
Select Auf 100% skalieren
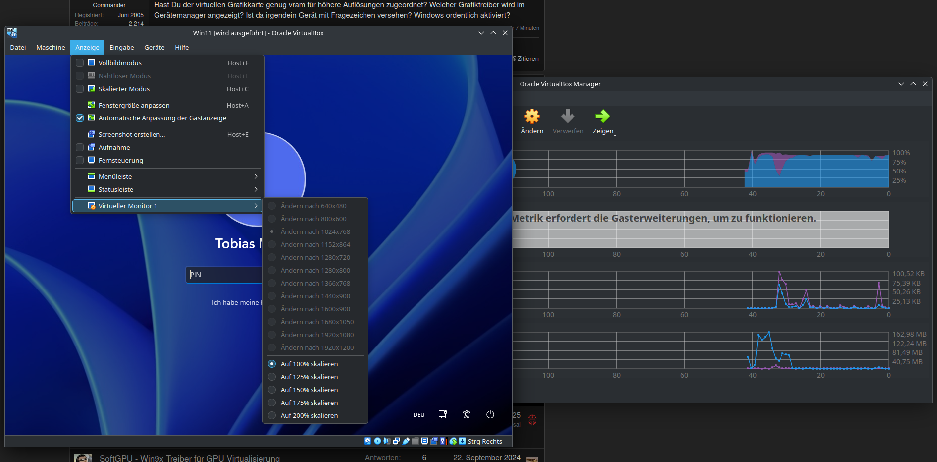[315, 364]
